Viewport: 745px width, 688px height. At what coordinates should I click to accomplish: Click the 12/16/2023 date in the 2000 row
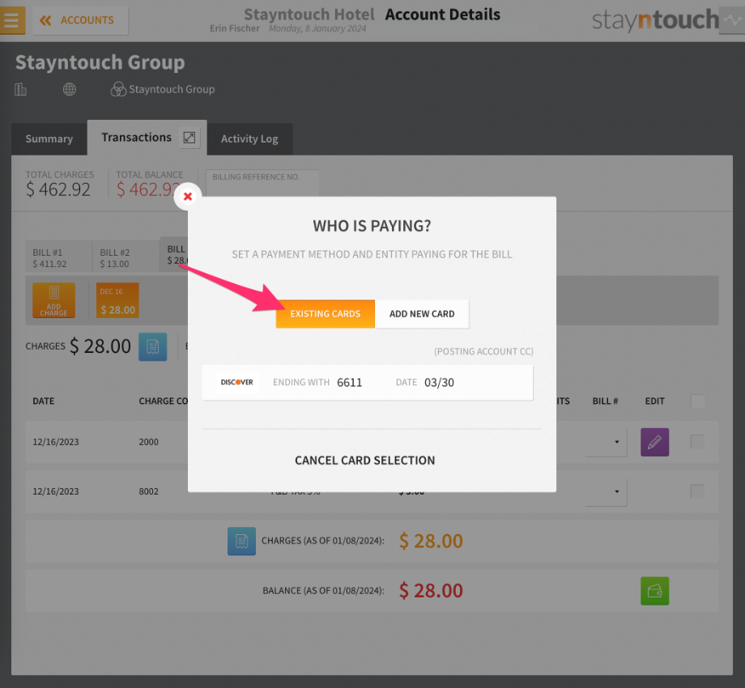pos(56,442)
